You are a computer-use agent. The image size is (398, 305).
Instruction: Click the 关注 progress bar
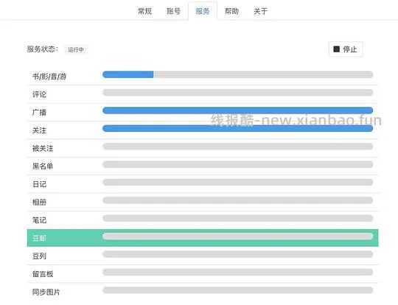tap(237, 128)
